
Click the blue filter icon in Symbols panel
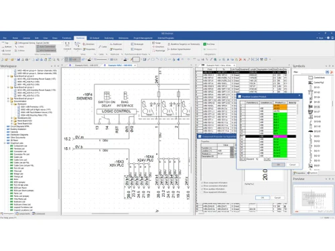[327, 72]
